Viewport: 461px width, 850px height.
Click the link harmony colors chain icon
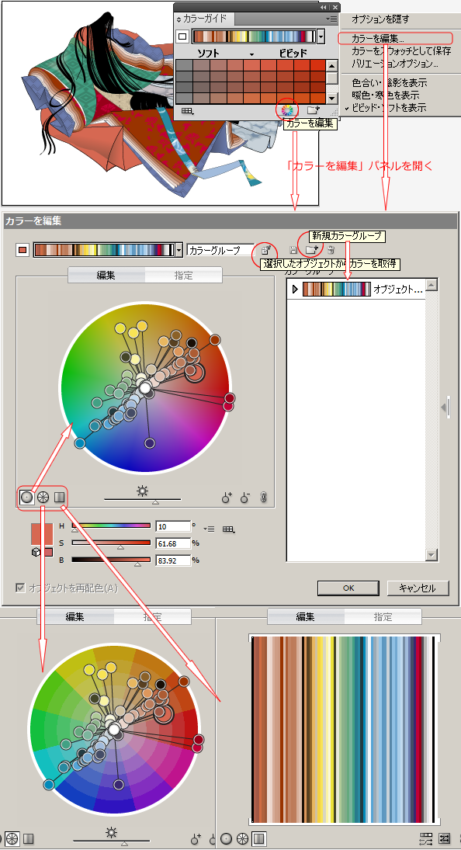(x=263, y=498)
